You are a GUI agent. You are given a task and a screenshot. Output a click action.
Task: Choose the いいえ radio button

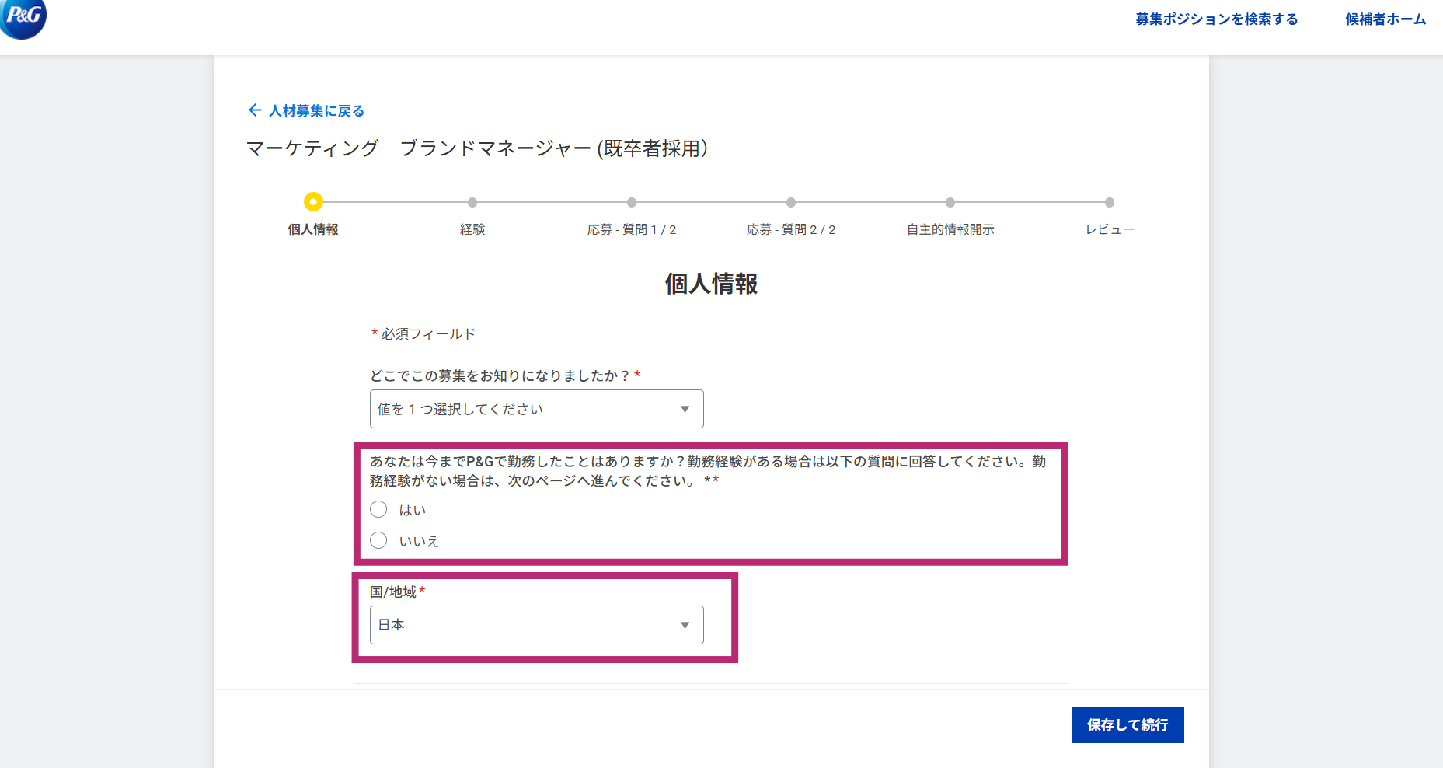[378, 540]
